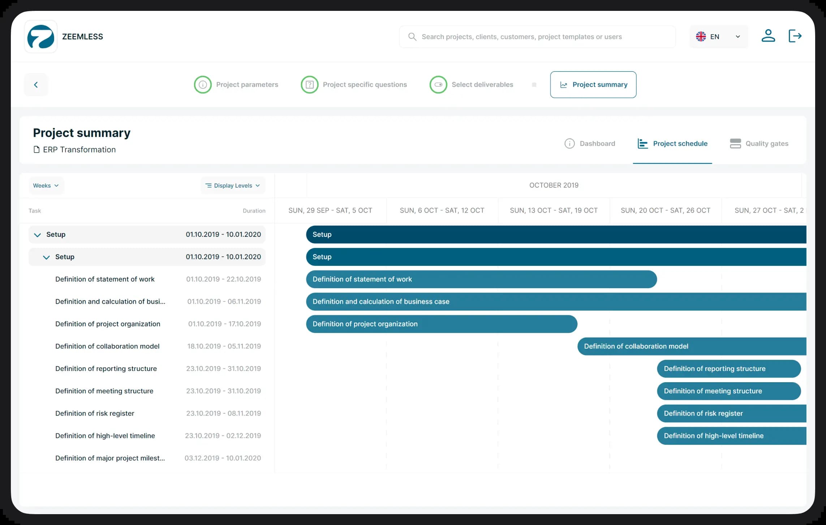Click the logout icon
This screenshot has height=525, width=826.
pos(795,36)
